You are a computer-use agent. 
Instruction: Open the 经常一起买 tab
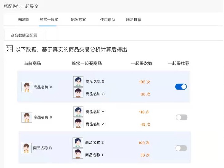[x=49, y=20]
